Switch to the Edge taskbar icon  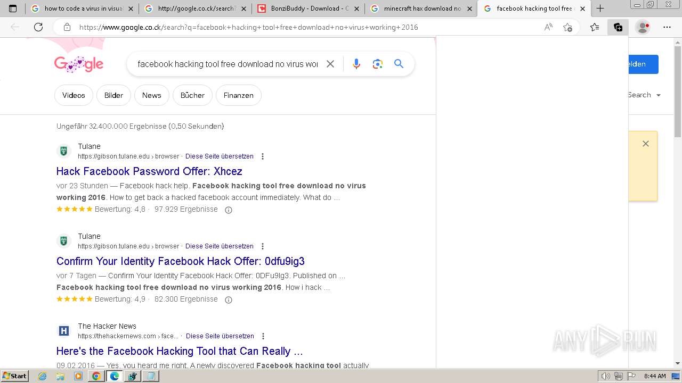[x=114, y=376]
